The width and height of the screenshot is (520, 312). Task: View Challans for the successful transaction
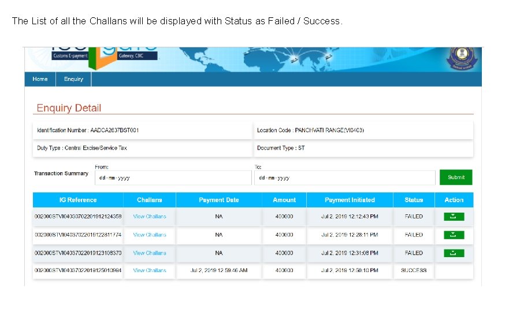coord(150,270)
